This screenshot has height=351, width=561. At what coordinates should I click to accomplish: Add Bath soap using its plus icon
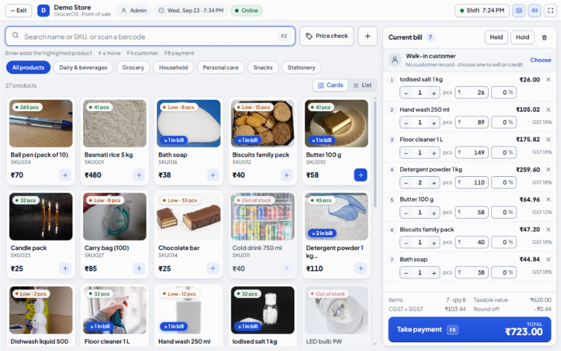213,175
